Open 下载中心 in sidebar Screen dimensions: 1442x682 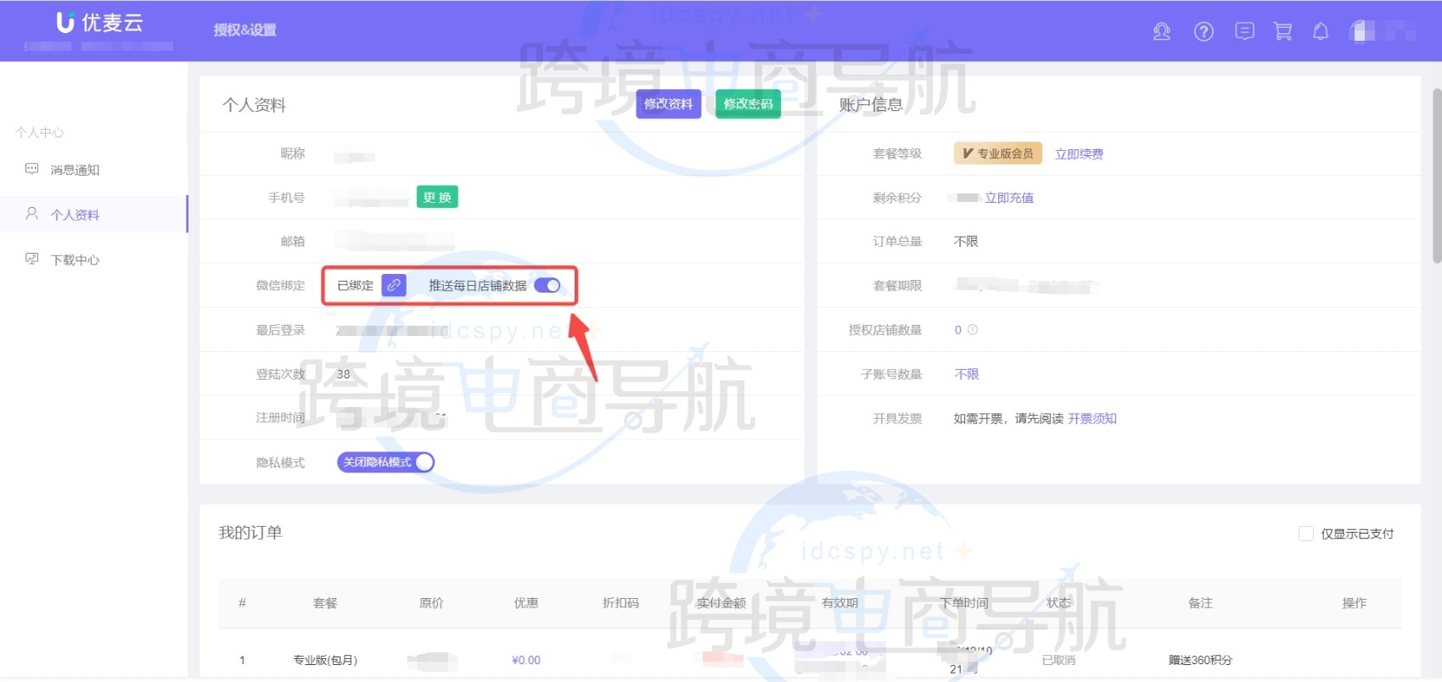pyautogui.click(x=76, y=260)
